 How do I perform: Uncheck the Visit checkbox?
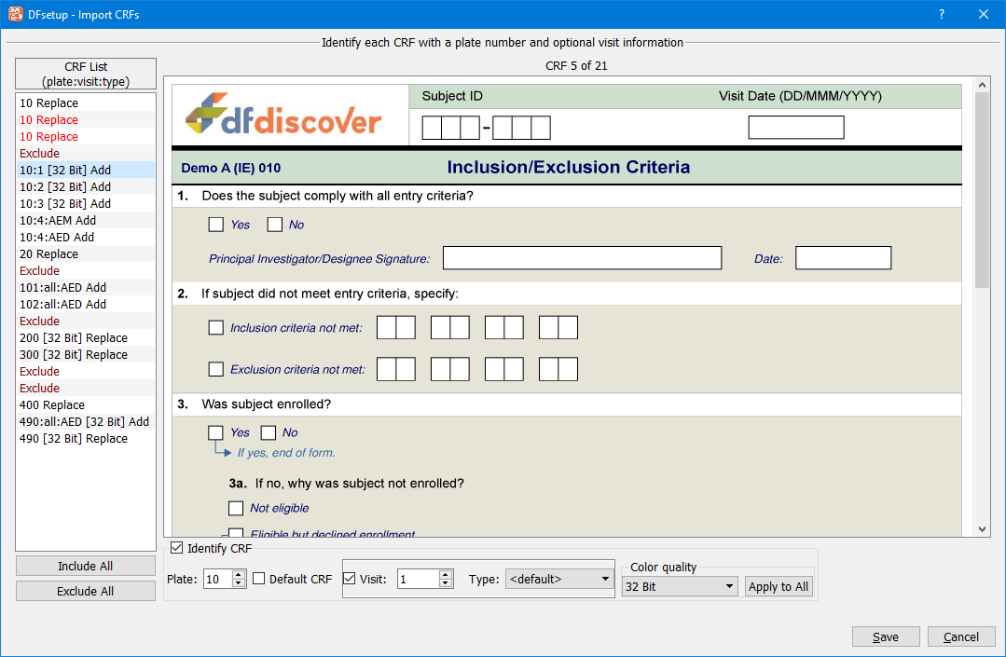click(x=350, y=579)
